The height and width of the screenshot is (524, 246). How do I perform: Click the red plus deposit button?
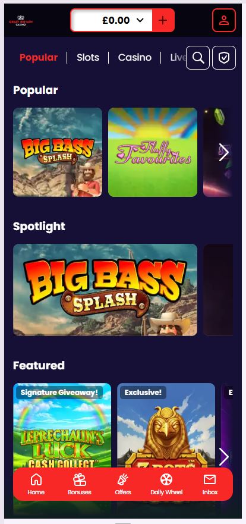[x=163, y=20]
